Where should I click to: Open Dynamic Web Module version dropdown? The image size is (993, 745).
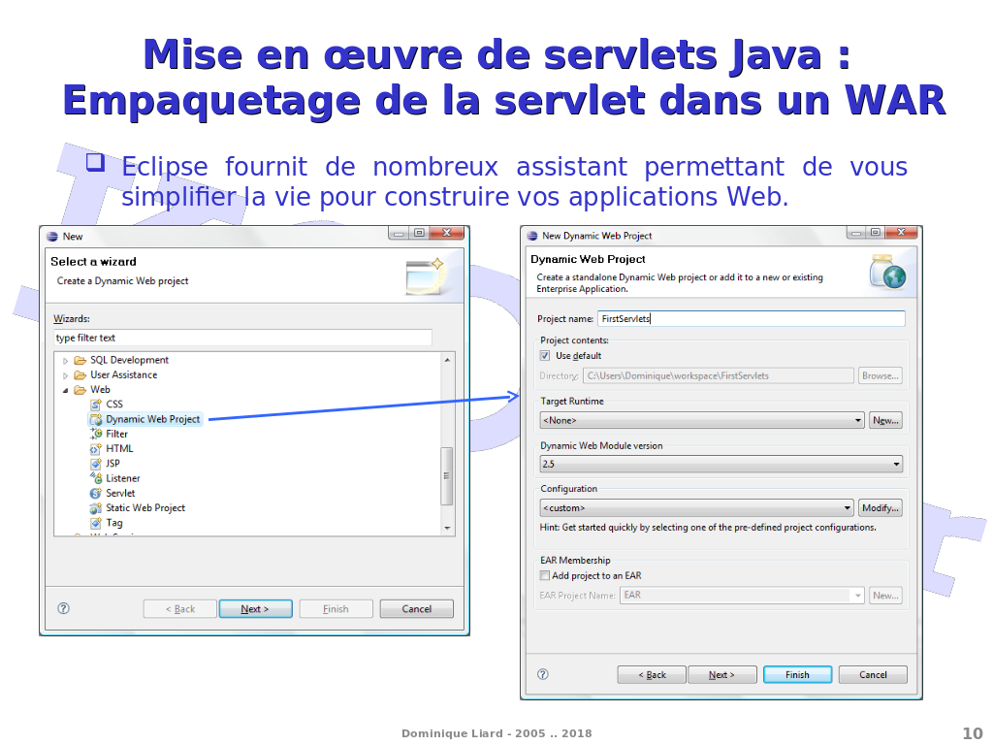point(895,465)
